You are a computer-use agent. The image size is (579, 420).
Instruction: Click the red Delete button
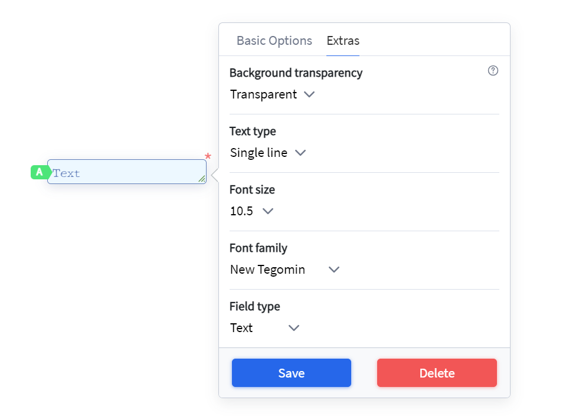coord(437,373)
